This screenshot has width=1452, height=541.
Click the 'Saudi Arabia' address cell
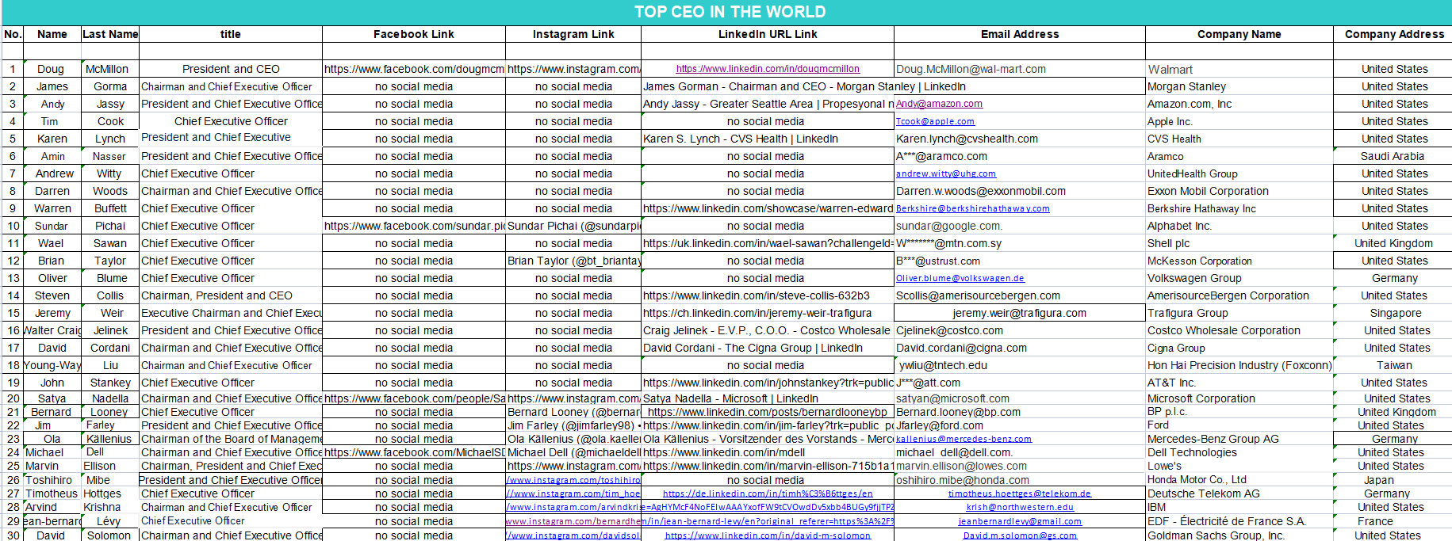click(x=1393, y=156)
